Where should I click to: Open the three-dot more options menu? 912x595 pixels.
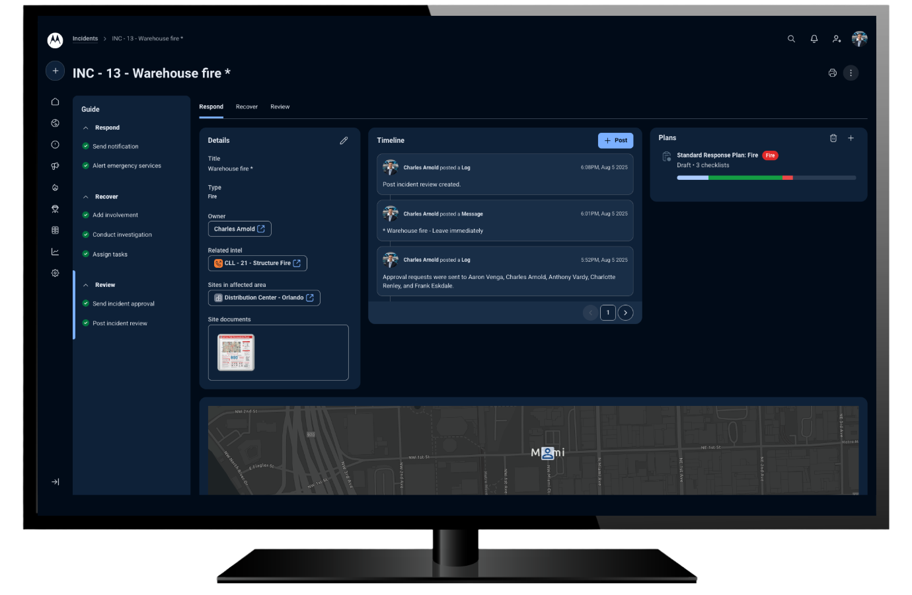click(x=851, y=73)
